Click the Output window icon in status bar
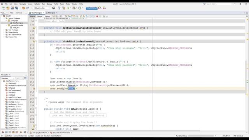This screenshot has width=249, height=140. tap(5, 136)
